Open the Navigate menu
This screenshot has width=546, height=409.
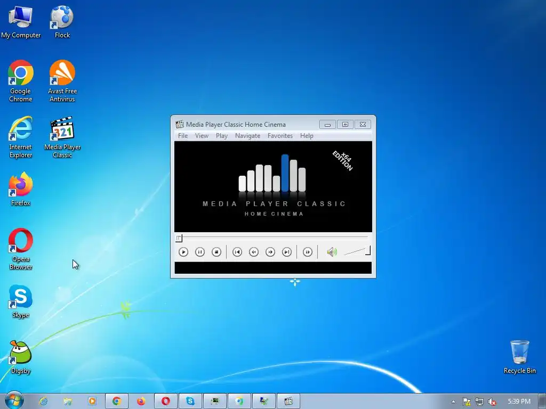coord(247,136)
